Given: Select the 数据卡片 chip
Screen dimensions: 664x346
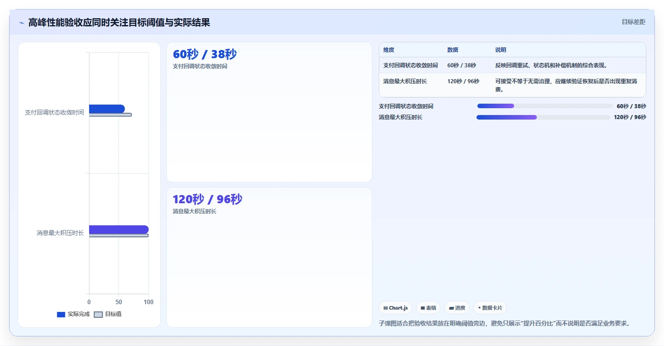Looking at the screenshot, I should (490, 308).
